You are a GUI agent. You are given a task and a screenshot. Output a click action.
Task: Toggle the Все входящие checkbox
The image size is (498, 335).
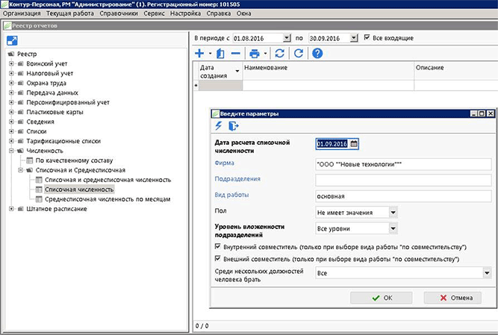point(367,37)
